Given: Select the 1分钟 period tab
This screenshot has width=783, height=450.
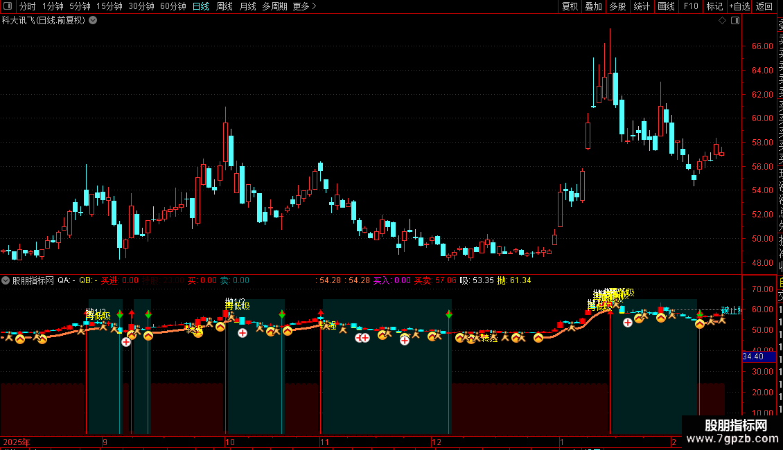Looking at the screenshot, I should point(53,6).
